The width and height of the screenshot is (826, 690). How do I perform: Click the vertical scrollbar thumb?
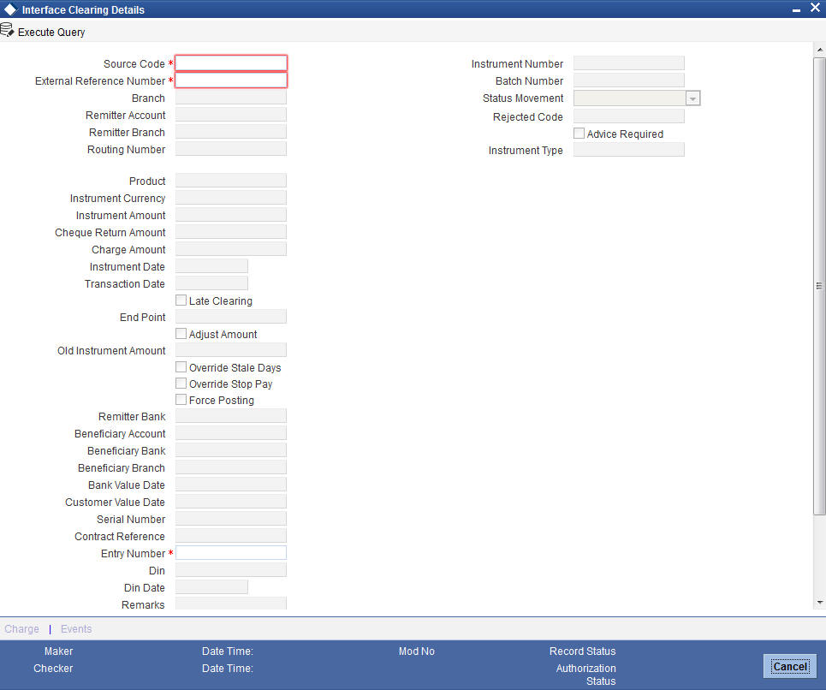(819, 285)
